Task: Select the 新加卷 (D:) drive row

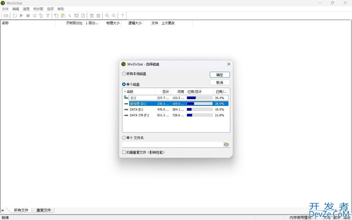Action: tap(176, 104)
